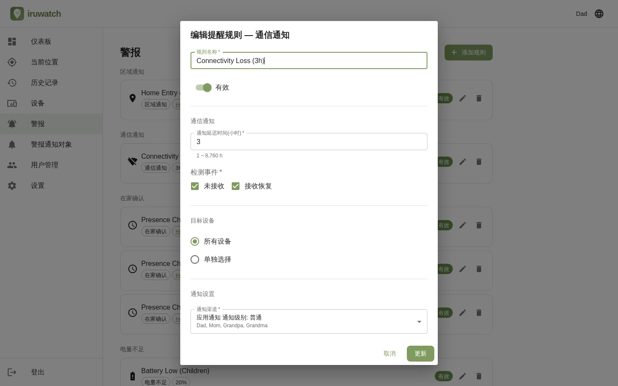Click 更新 to save the rule
The width and height of the screenshot is (618, 386).
pos(421,353)
